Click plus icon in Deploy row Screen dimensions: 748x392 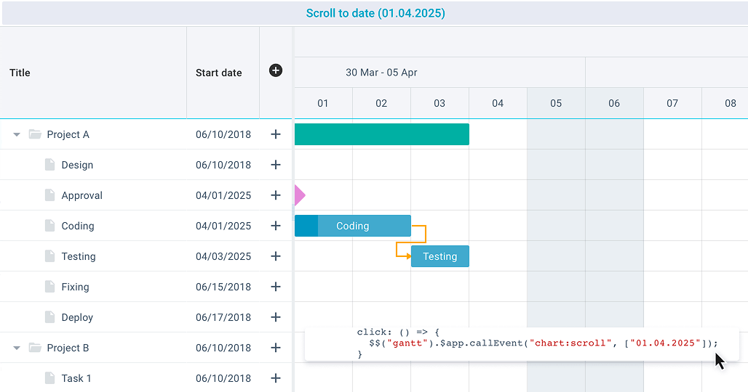click(x=276, y=317)
